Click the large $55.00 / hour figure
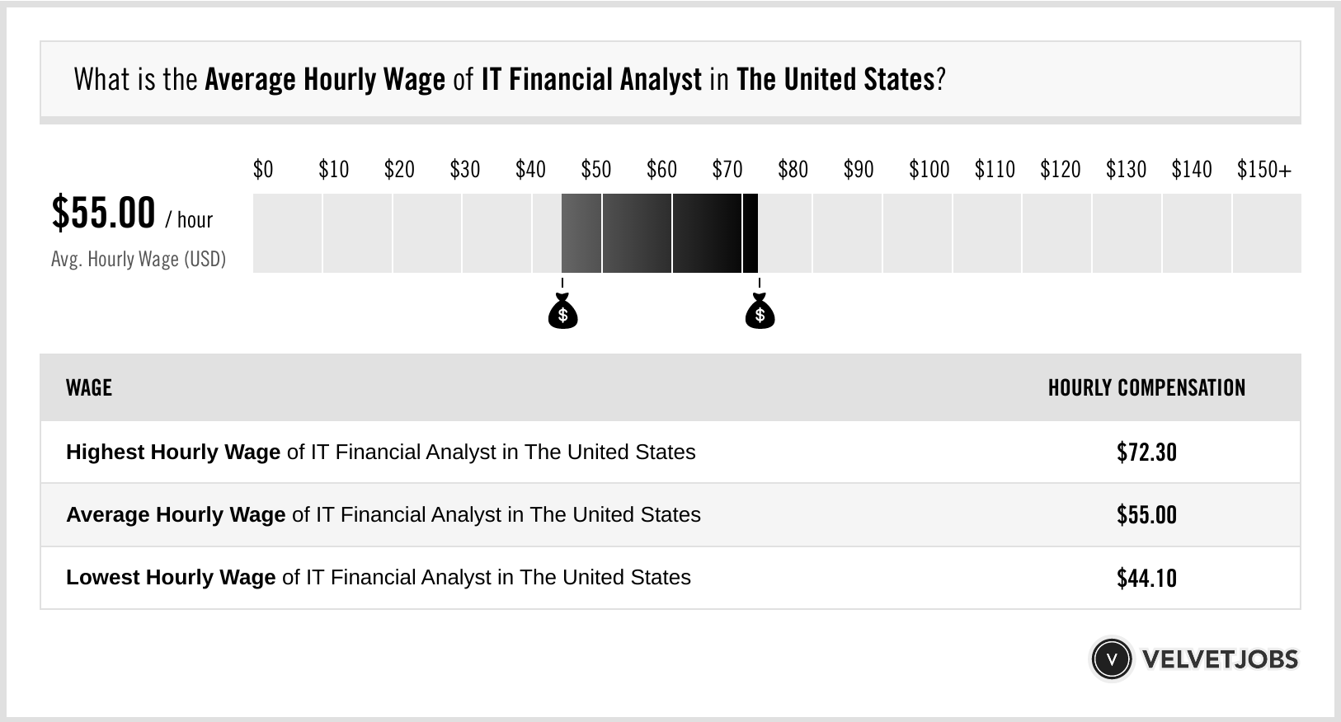 [x=104, y=213]
